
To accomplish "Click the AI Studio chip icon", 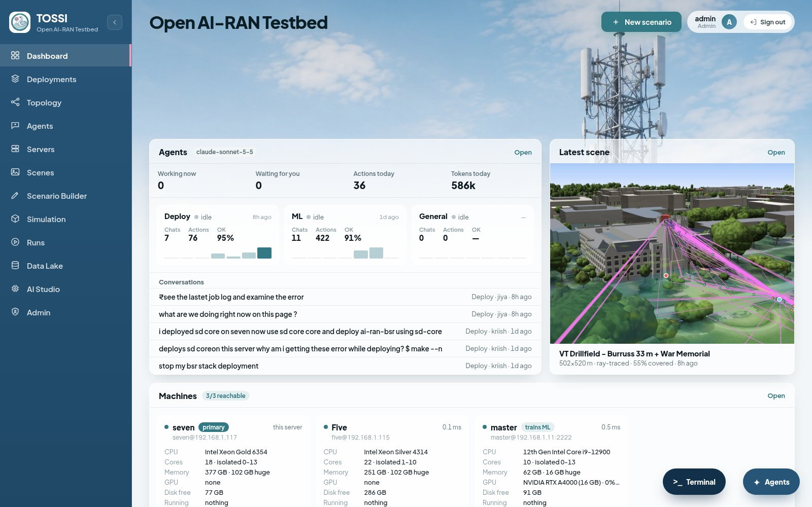I will [x=15, y=288].
